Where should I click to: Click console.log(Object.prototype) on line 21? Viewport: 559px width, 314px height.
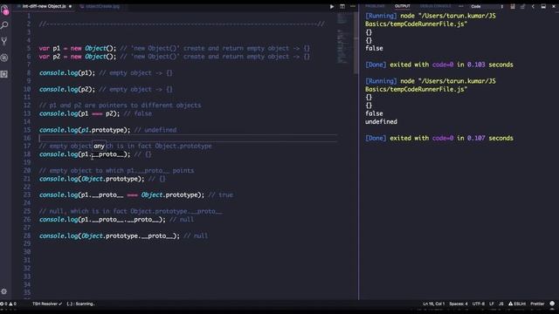pyautogui.click(x=92, y=179)
